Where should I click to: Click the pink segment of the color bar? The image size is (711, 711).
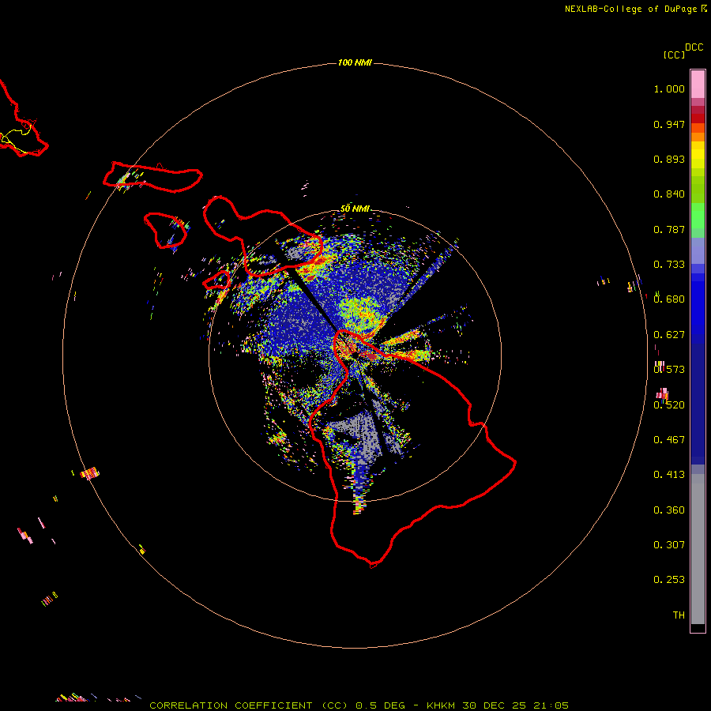click(x=698, y=85)
